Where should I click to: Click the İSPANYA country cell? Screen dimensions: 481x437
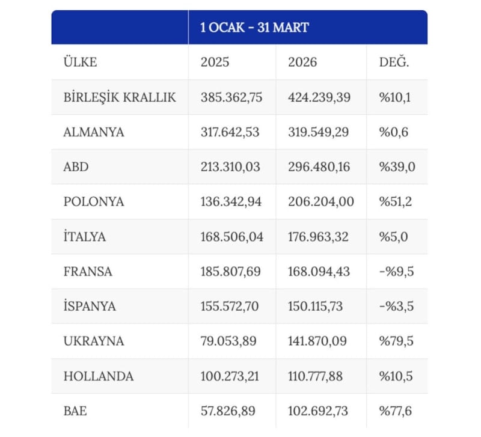(x=90, y=307)
